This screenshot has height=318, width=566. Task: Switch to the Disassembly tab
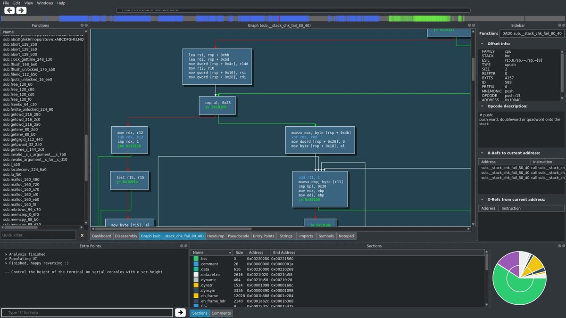click(x=126, y=236)
